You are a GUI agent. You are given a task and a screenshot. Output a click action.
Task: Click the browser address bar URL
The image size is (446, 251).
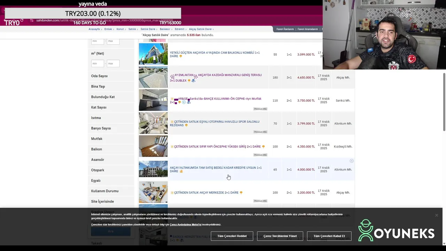(x=105, y=21)
